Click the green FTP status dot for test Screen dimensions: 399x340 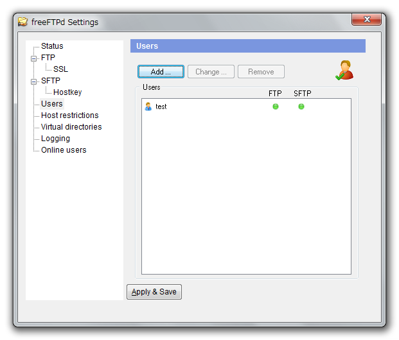(x=276, y=106)
